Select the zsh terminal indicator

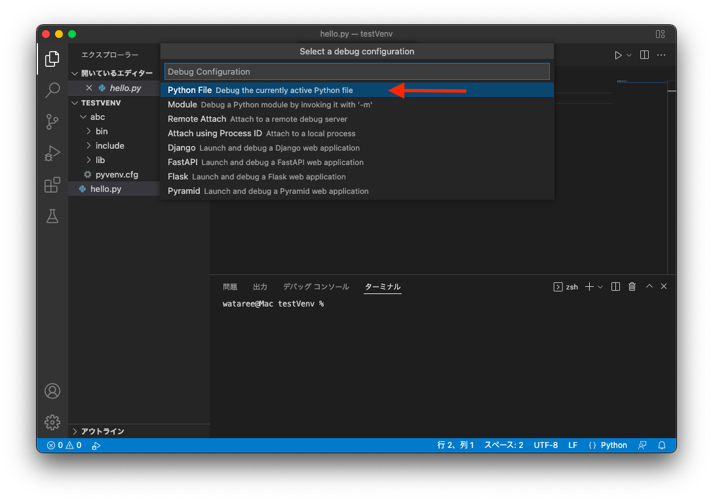point(566,287)
